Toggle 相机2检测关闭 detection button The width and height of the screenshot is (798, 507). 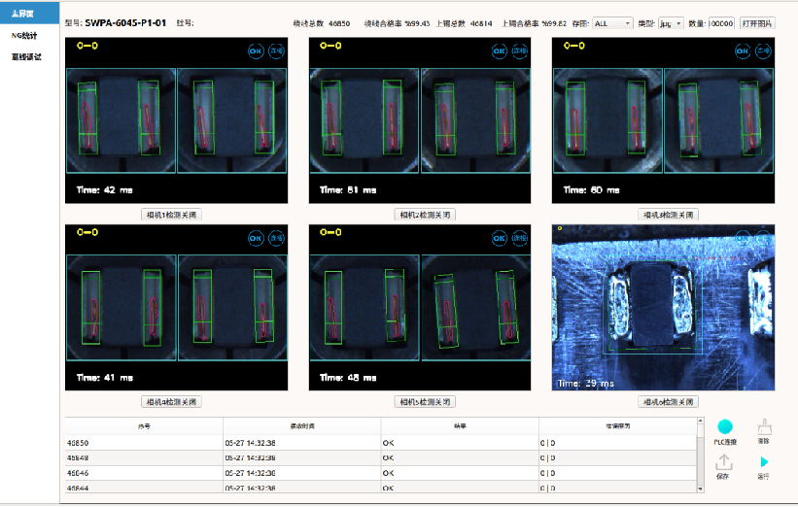point(426,215)
